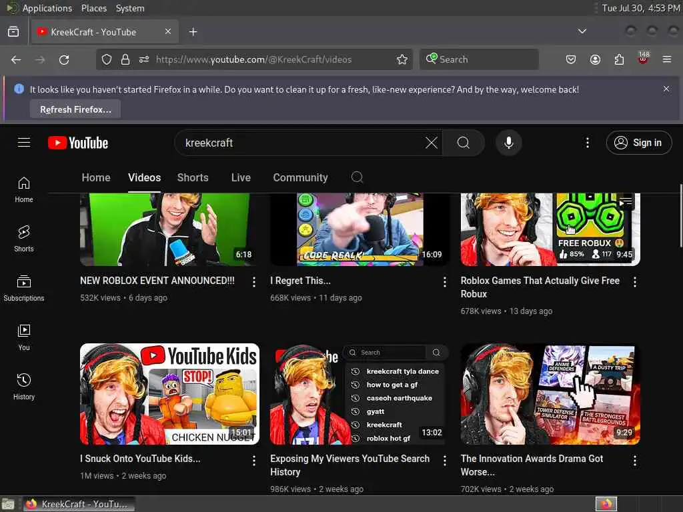
Task: Click the clock showing Tue Jul 30
Action: tap(641, 8)
